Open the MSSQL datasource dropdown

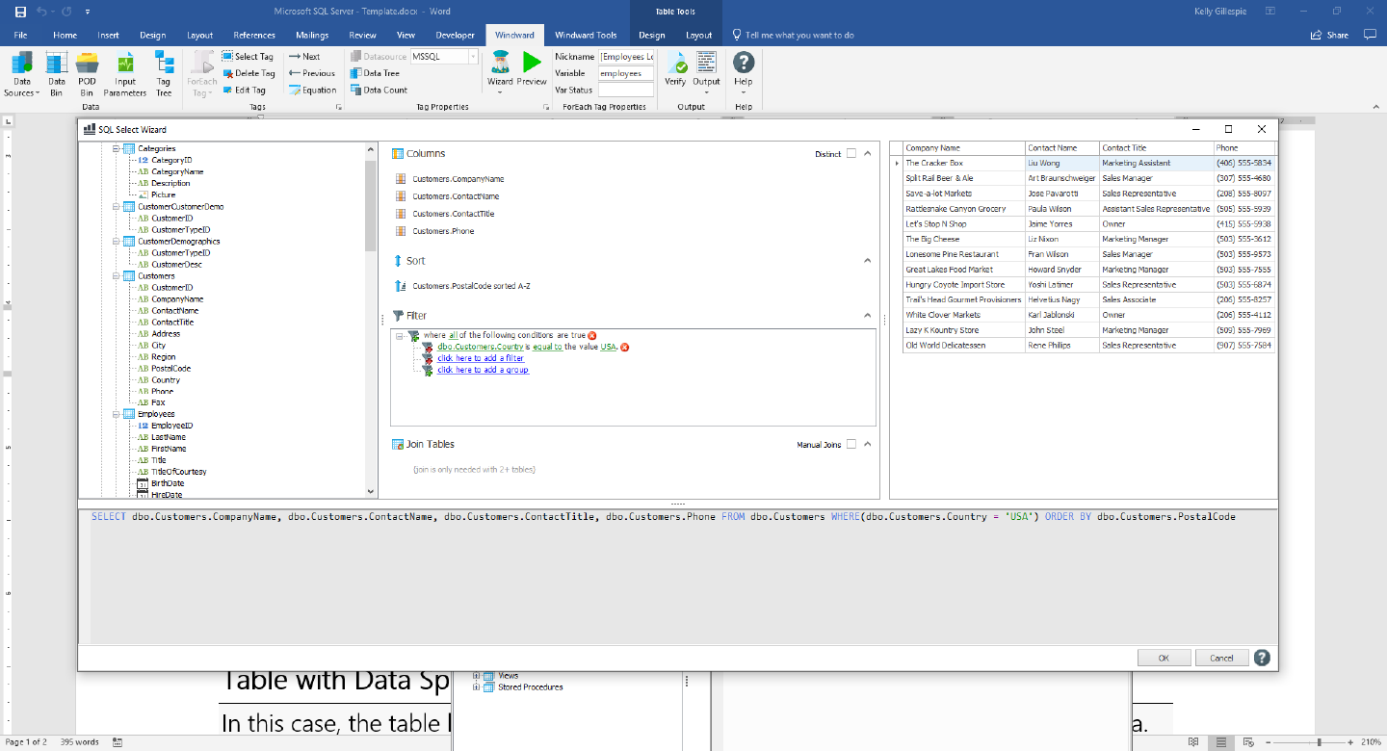[473, 57]
